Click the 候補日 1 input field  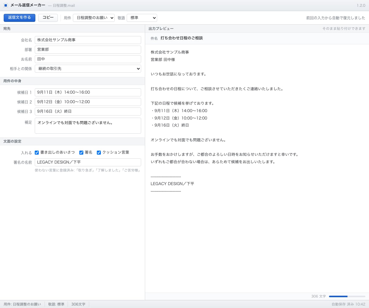[x=88, y=92]
